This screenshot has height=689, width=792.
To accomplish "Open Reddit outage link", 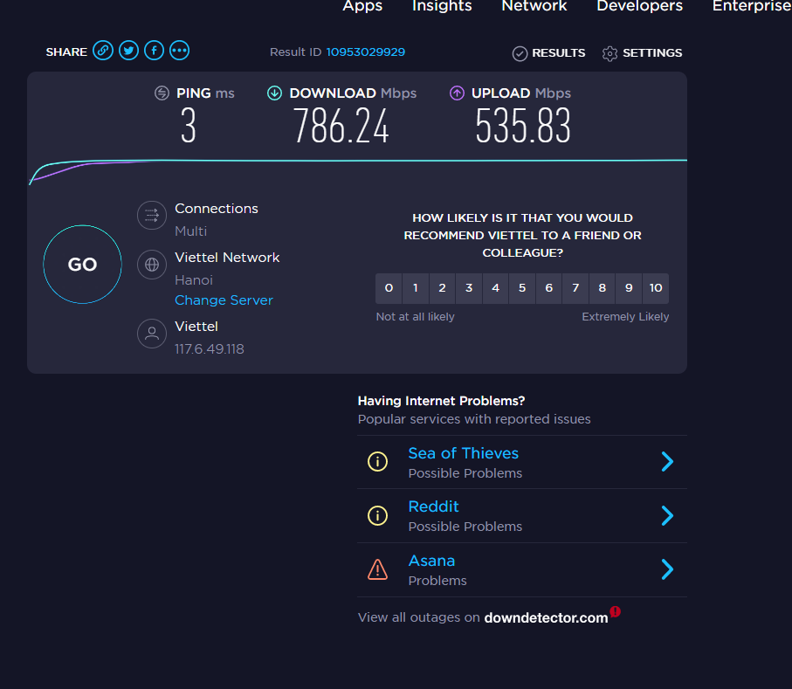I will [x=433, y=506].
